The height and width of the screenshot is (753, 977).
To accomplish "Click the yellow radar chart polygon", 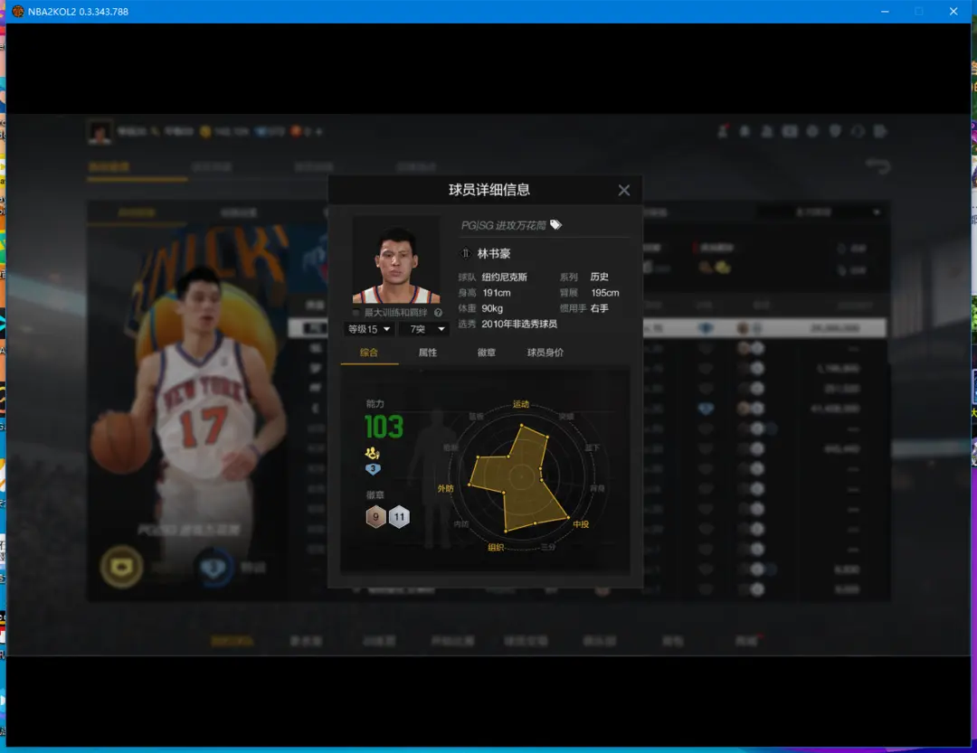I will pyautogui.click(x=518, y=478).
